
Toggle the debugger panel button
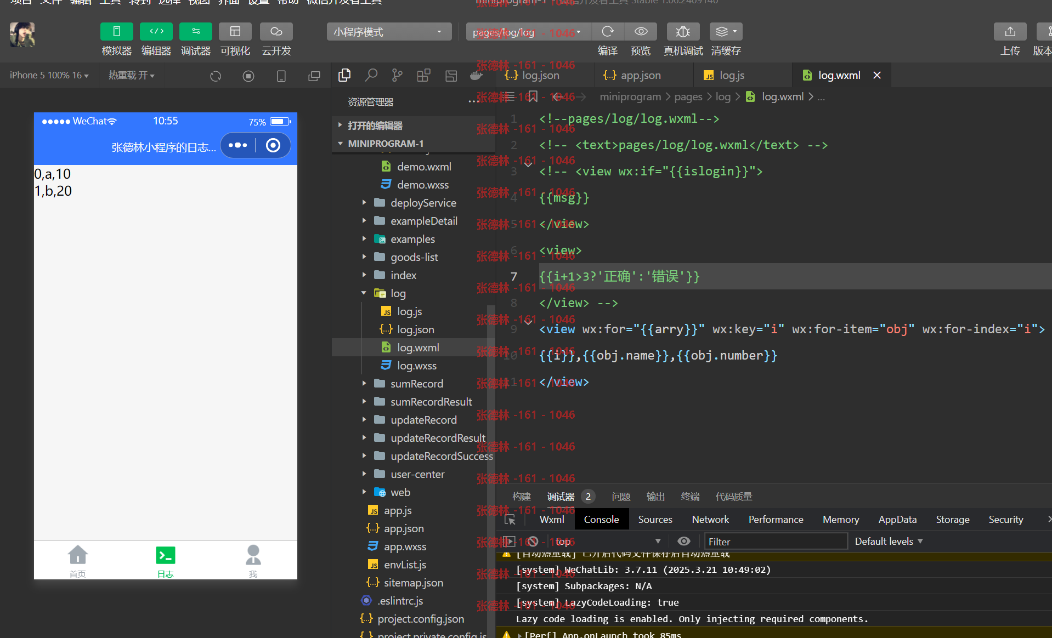coord(196,32)
